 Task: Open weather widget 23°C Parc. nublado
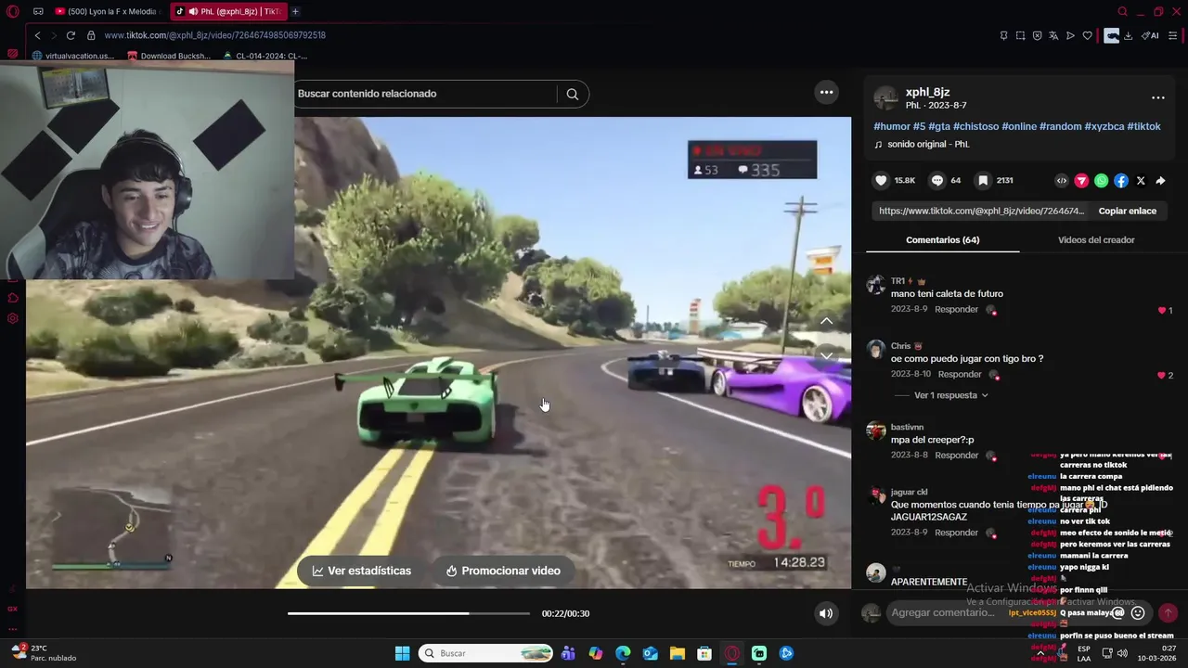click(x=44, y=653)
